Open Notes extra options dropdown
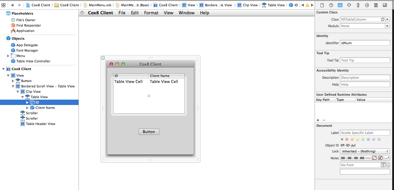This screenshot has height=190, width=394. coord(387,158)
